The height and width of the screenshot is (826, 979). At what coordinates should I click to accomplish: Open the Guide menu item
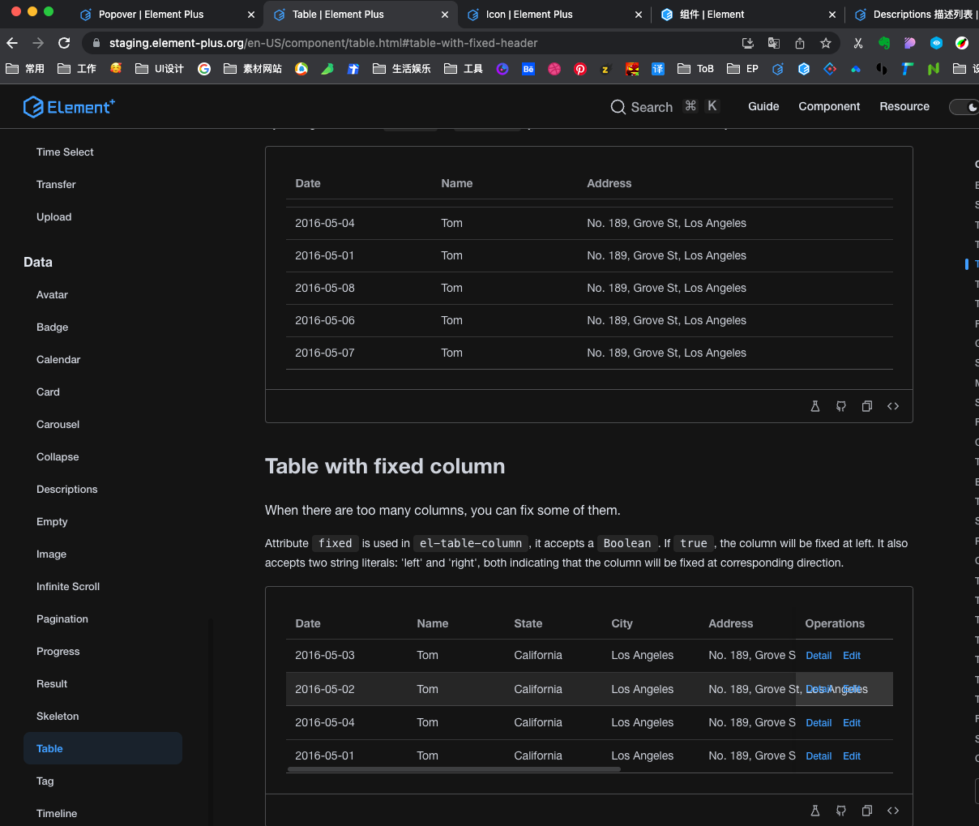763,106
